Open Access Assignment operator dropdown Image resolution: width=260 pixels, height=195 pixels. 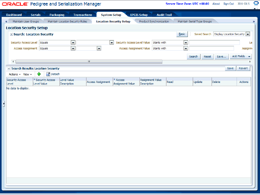point(73,48)
